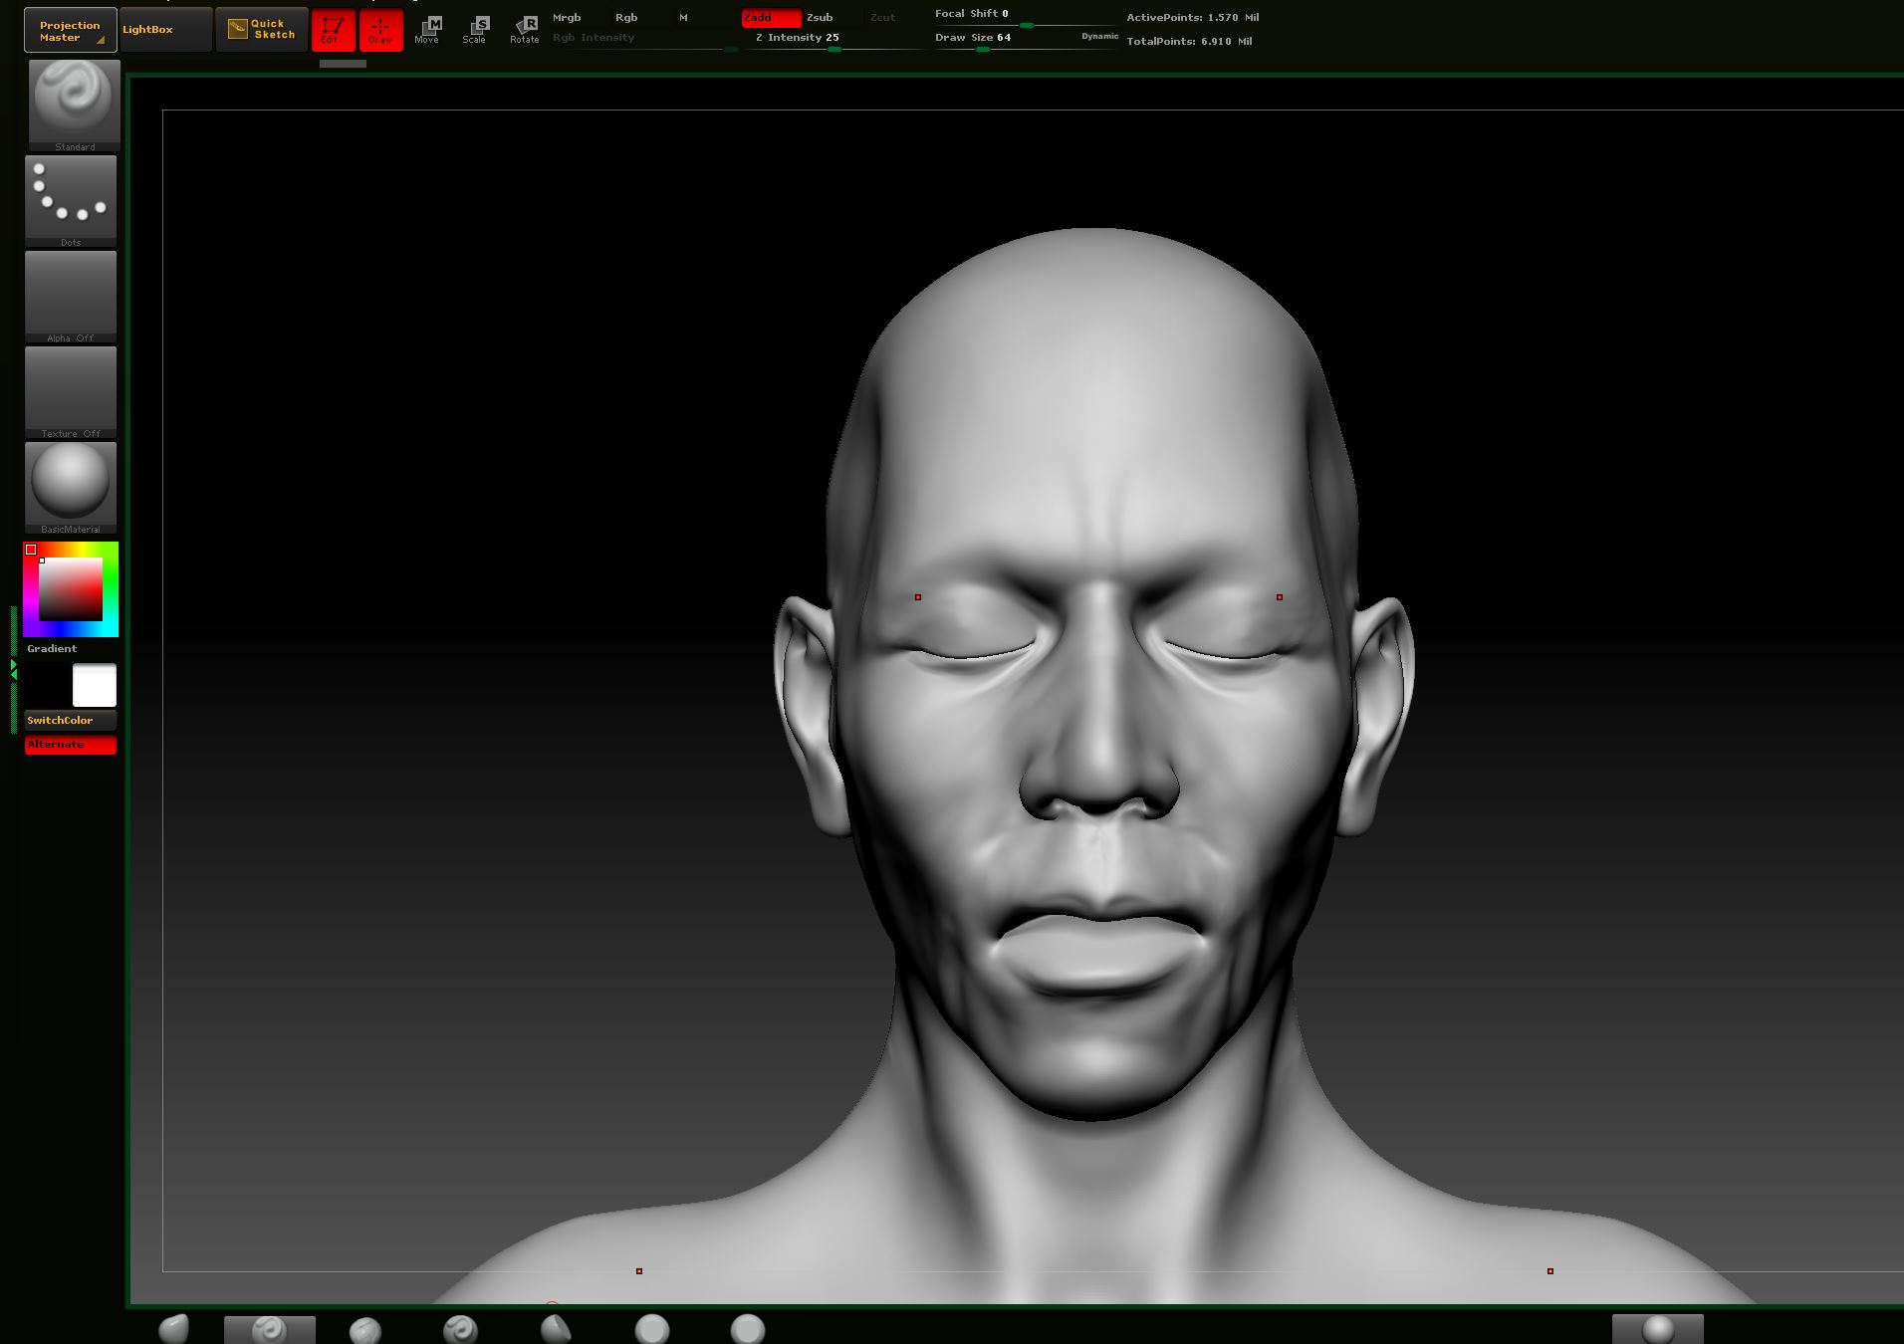
Task: Open the Standard brush selector
Action: 75,105
